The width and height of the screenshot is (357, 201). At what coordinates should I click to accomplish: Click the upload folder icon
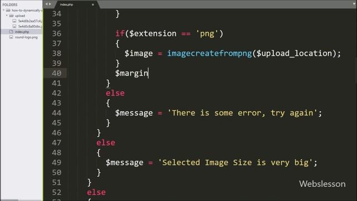click(11, 16)
